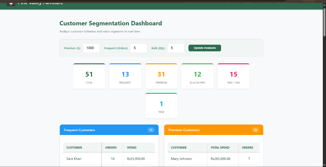Click the SPEND column header

point(139,148)
